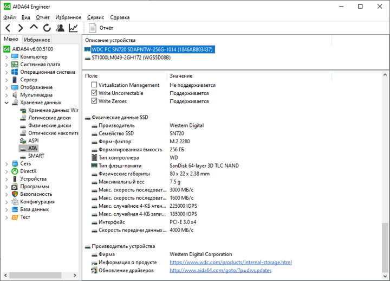Go forward with the right arrow toolbar button
Image resolution: width=390 pixels, height=281 pixels.
pyautogui.click(x=21, y=28)
